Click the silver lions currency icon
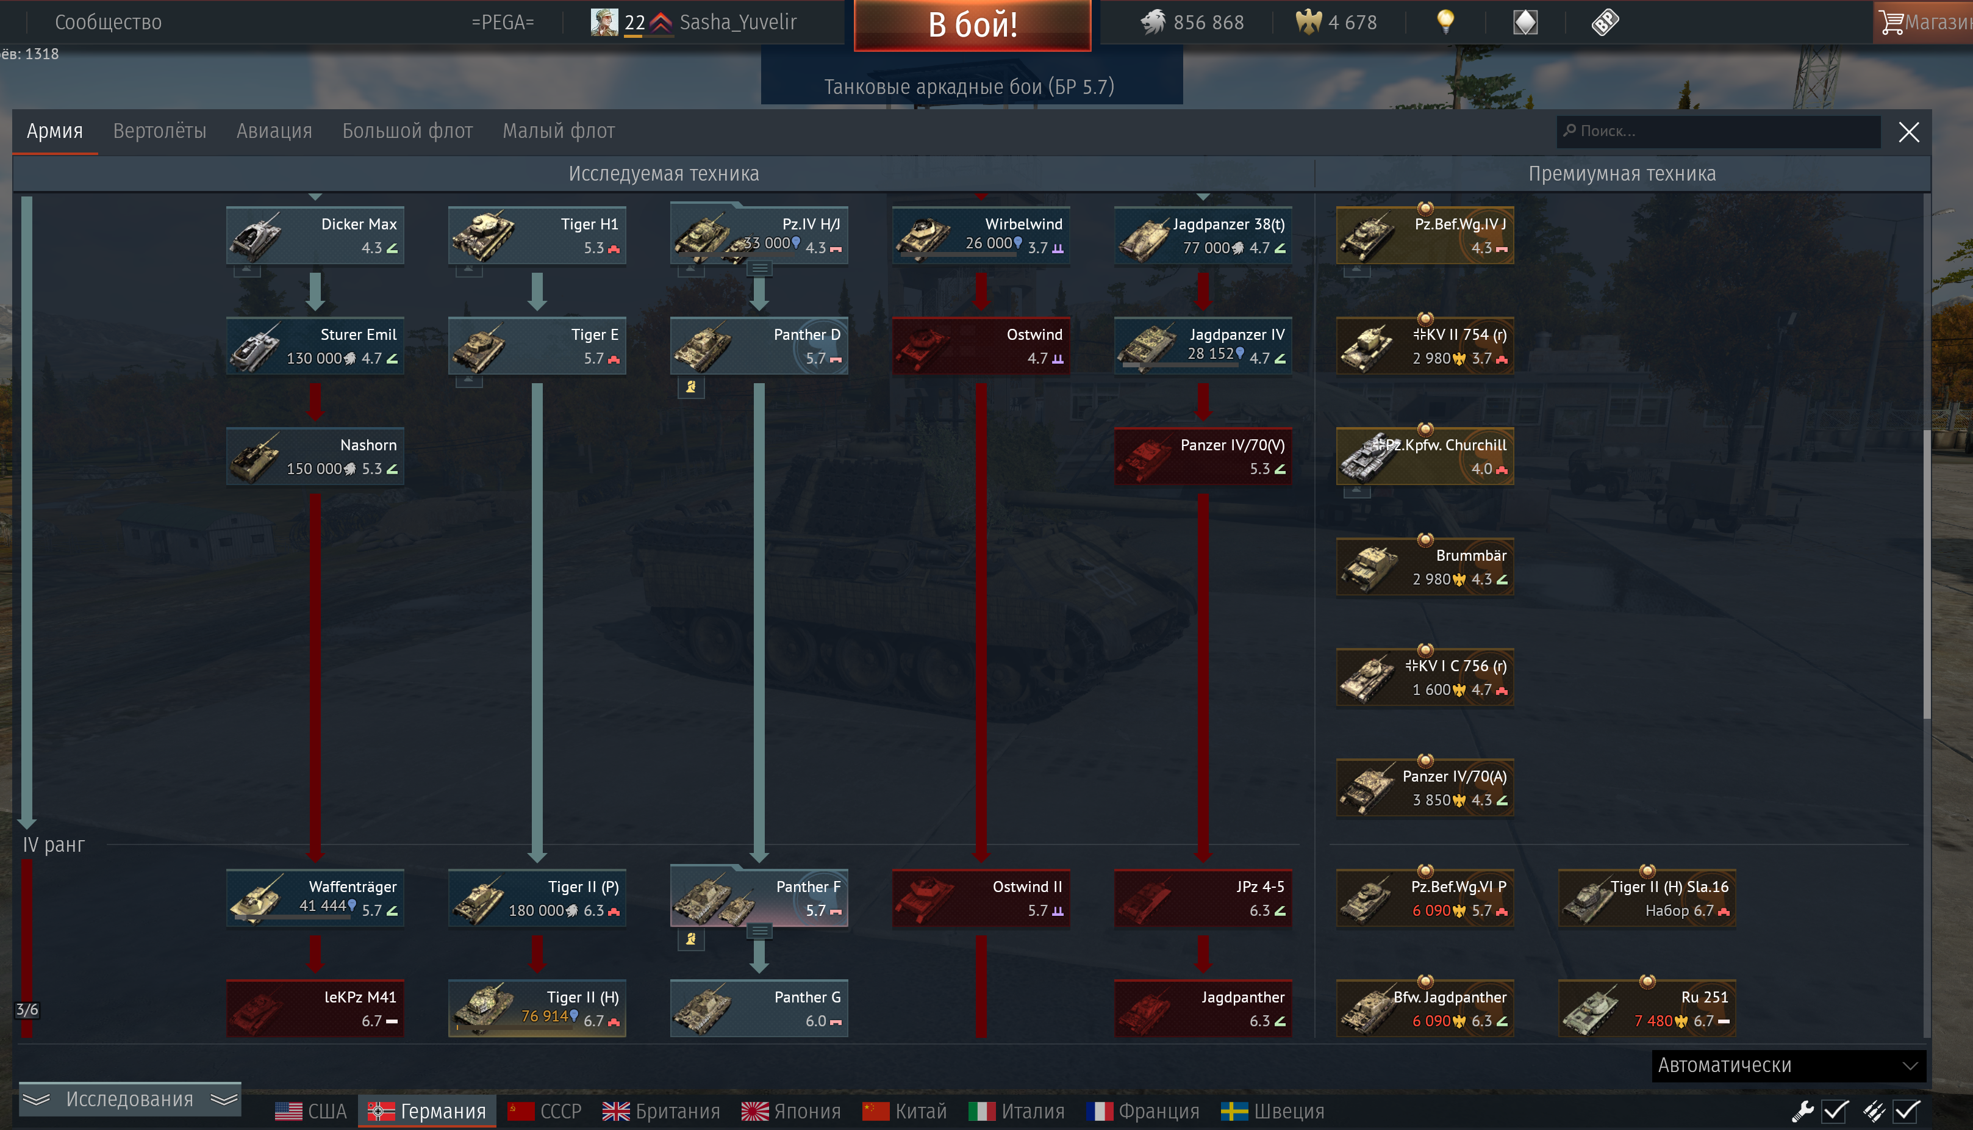The width and height of the screenshot is (1973, 1130). 1153,22
